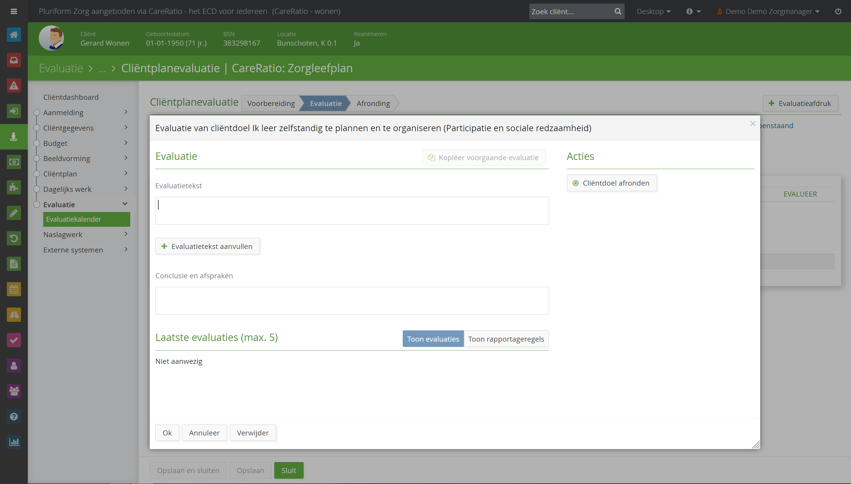This screenshot has height=484, width=851.
Task: Click Evaluatie in the breadcrumb
Action: (x=61, y=68)
